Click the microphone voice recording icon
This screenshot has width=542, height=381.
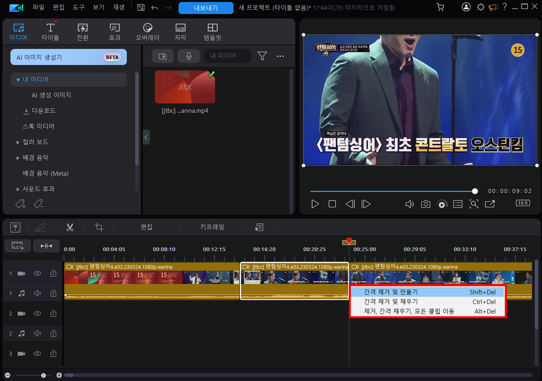point(189,56)
